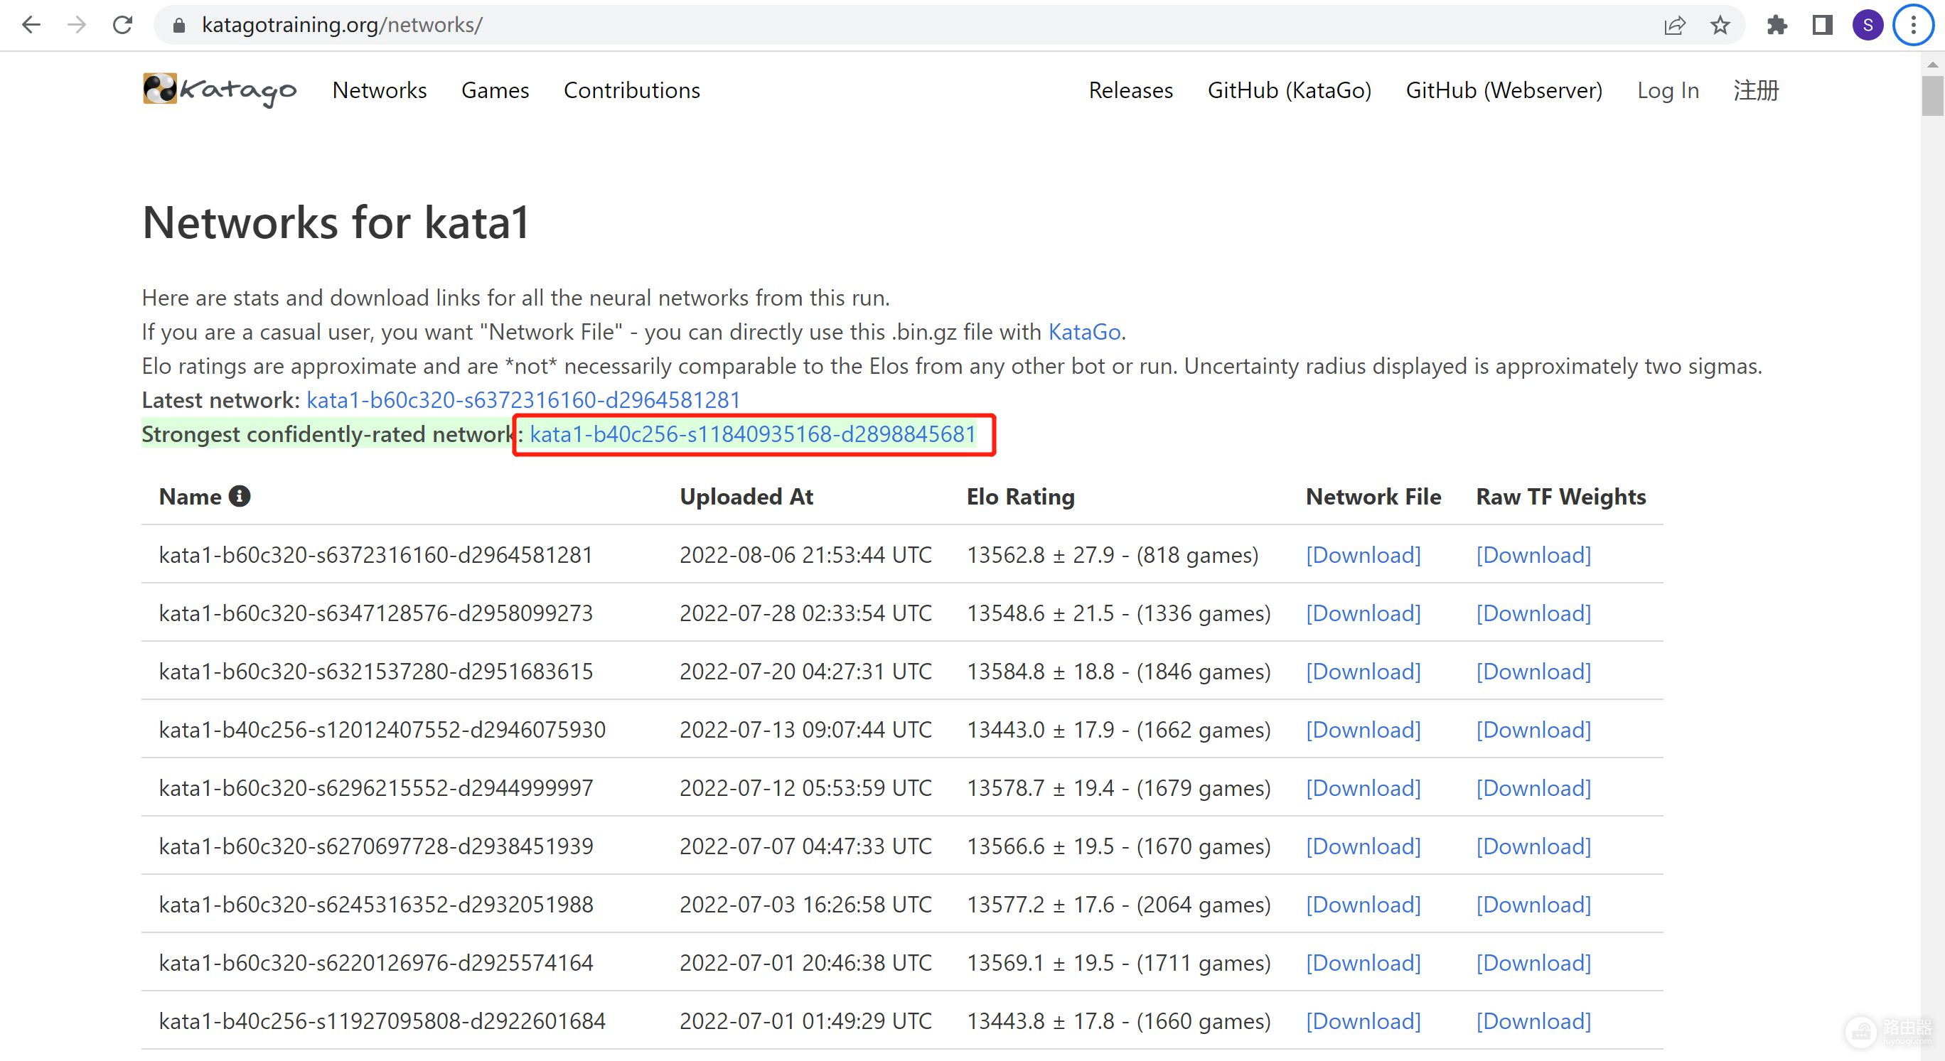This screenshot has height=1061, width=1945.
Task: Download raw TF weights for kata1-b60c320-s6296215552
Action: (x=1533, y=789)
